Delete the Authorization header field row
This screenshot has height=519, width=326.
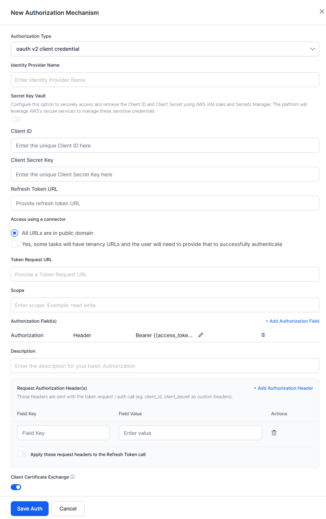[x=263, y=335]
